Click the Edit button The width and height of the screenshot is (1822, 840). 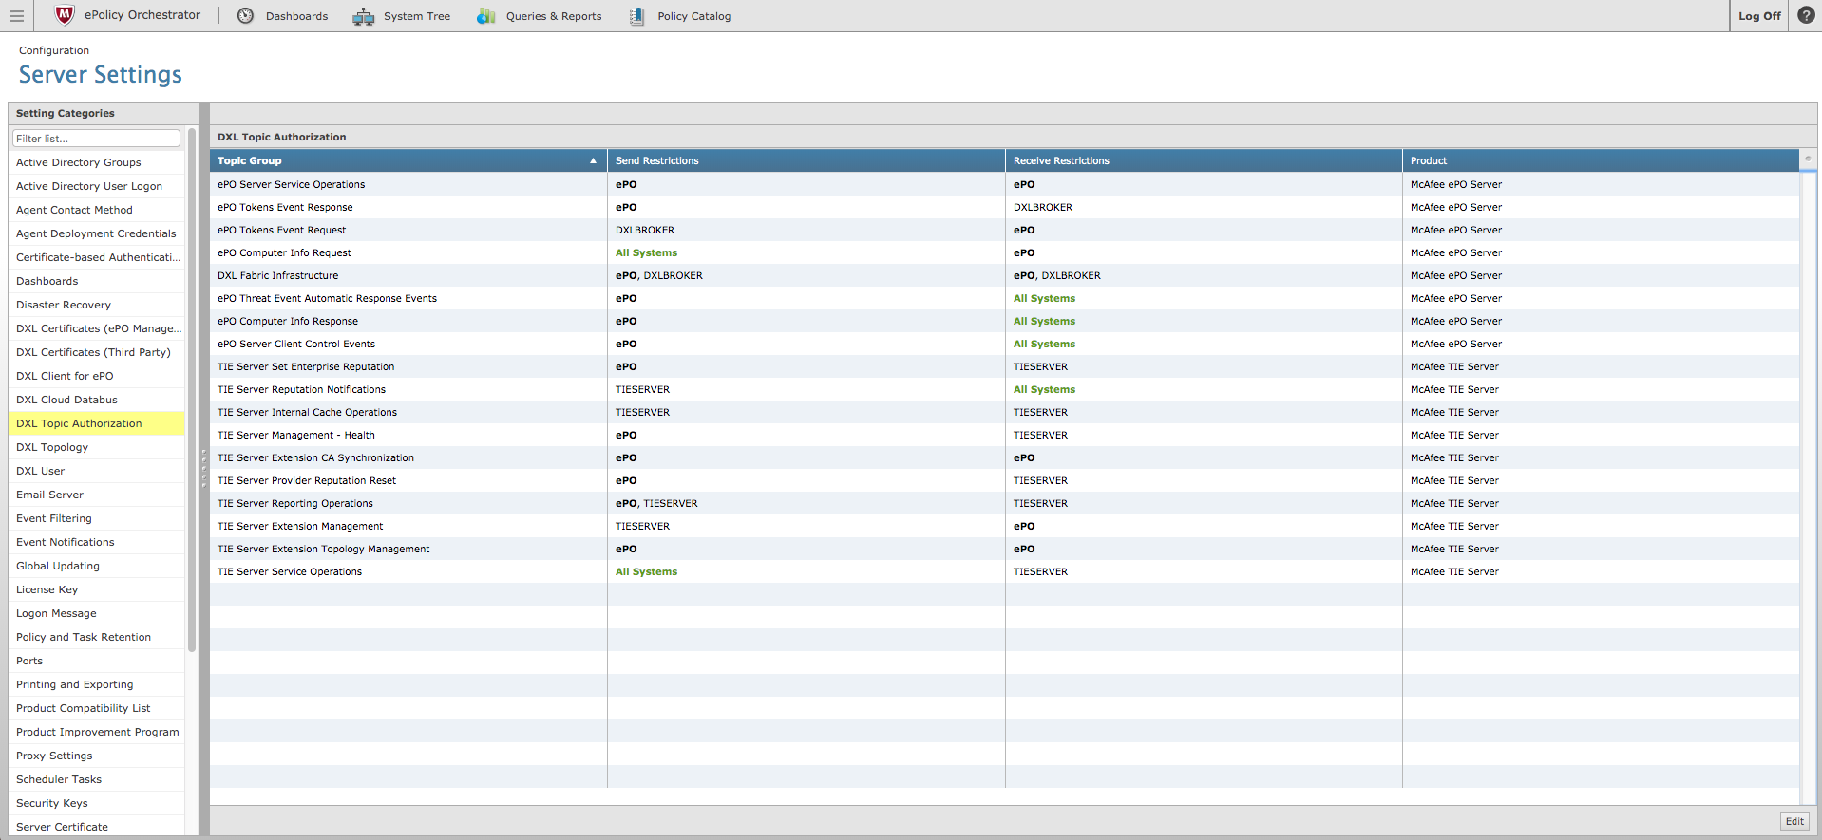point(1794,821)
